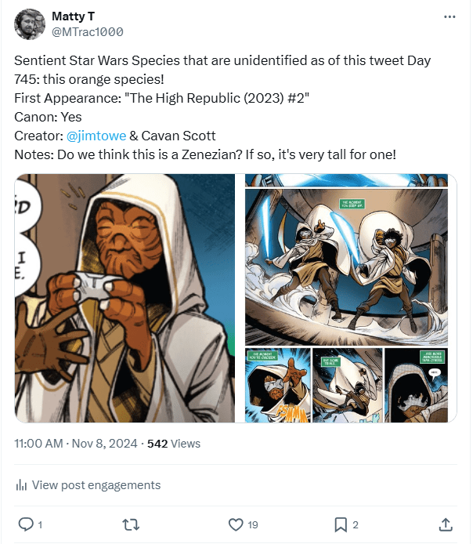Viewport: 473px width, 544px height.
Task: Share the post via the share icon
Action: [445, 524]
